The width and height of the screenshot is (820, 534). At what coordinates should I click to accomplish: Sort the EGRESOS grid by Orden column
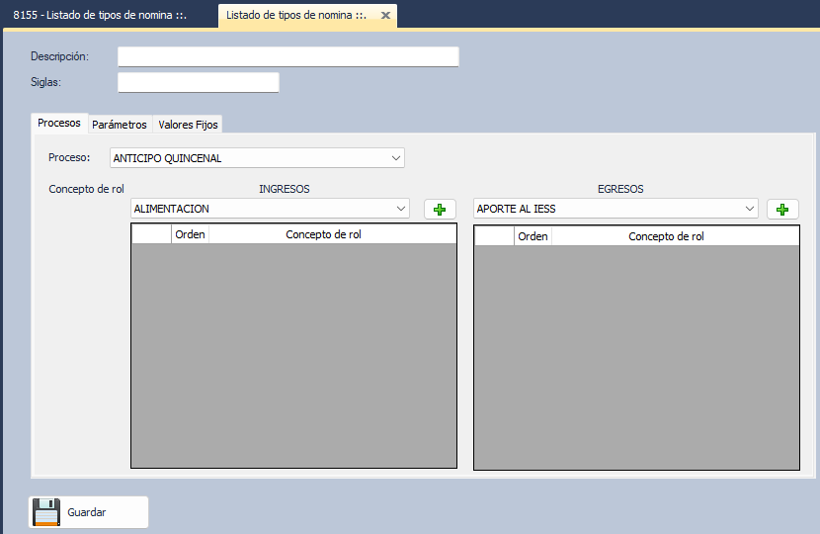[x=533, y=236]
